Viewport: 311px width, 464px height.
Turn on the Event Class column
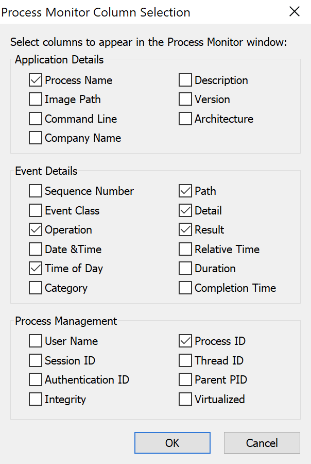[x=36, y=211]
